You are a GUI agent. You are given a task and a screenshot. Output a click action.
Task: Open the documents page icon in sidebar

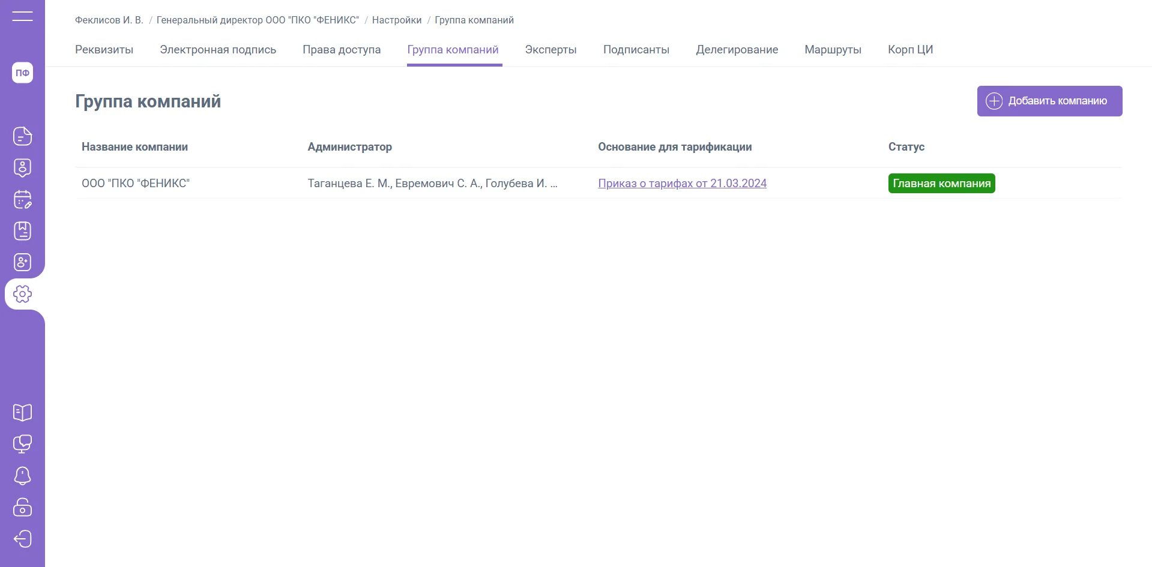click(x=22, y=136)
